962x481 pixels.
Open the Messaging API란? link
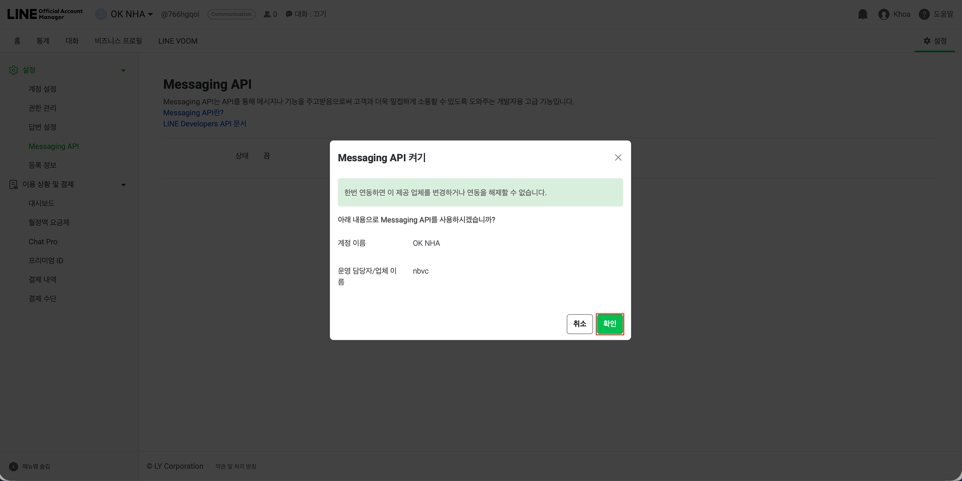pos(193,113)
